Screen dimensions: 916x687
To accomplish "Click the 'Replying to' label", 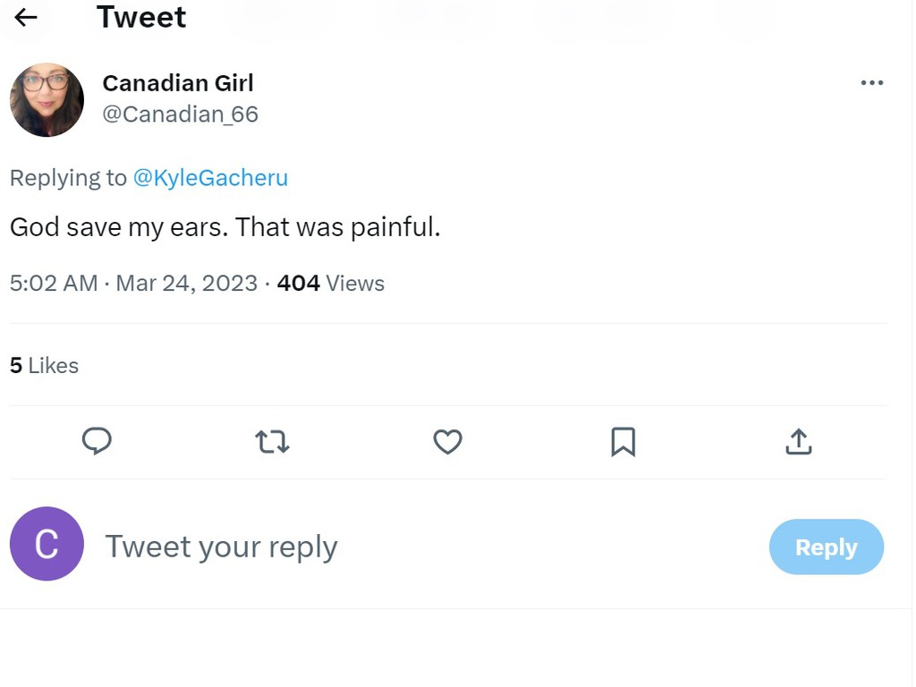I will pyautogui.click(x=68, y=178).
